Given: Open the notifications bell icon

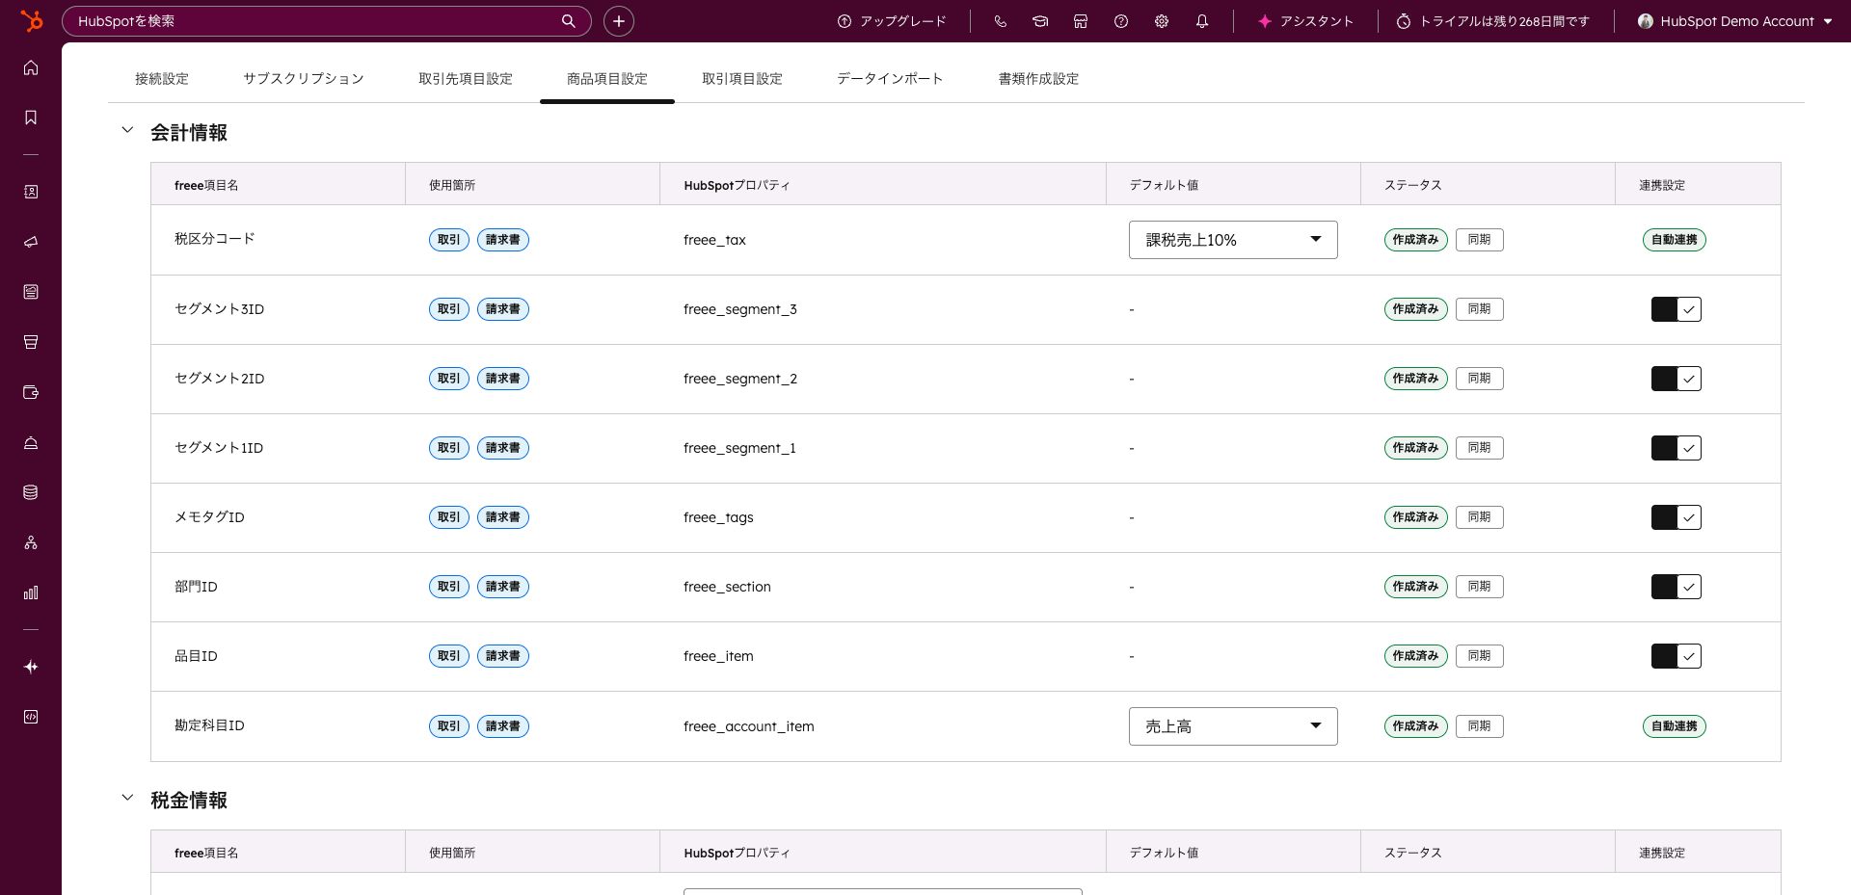Looking at the screenshot, I should pyautogui.click(x=1202, y=21).
